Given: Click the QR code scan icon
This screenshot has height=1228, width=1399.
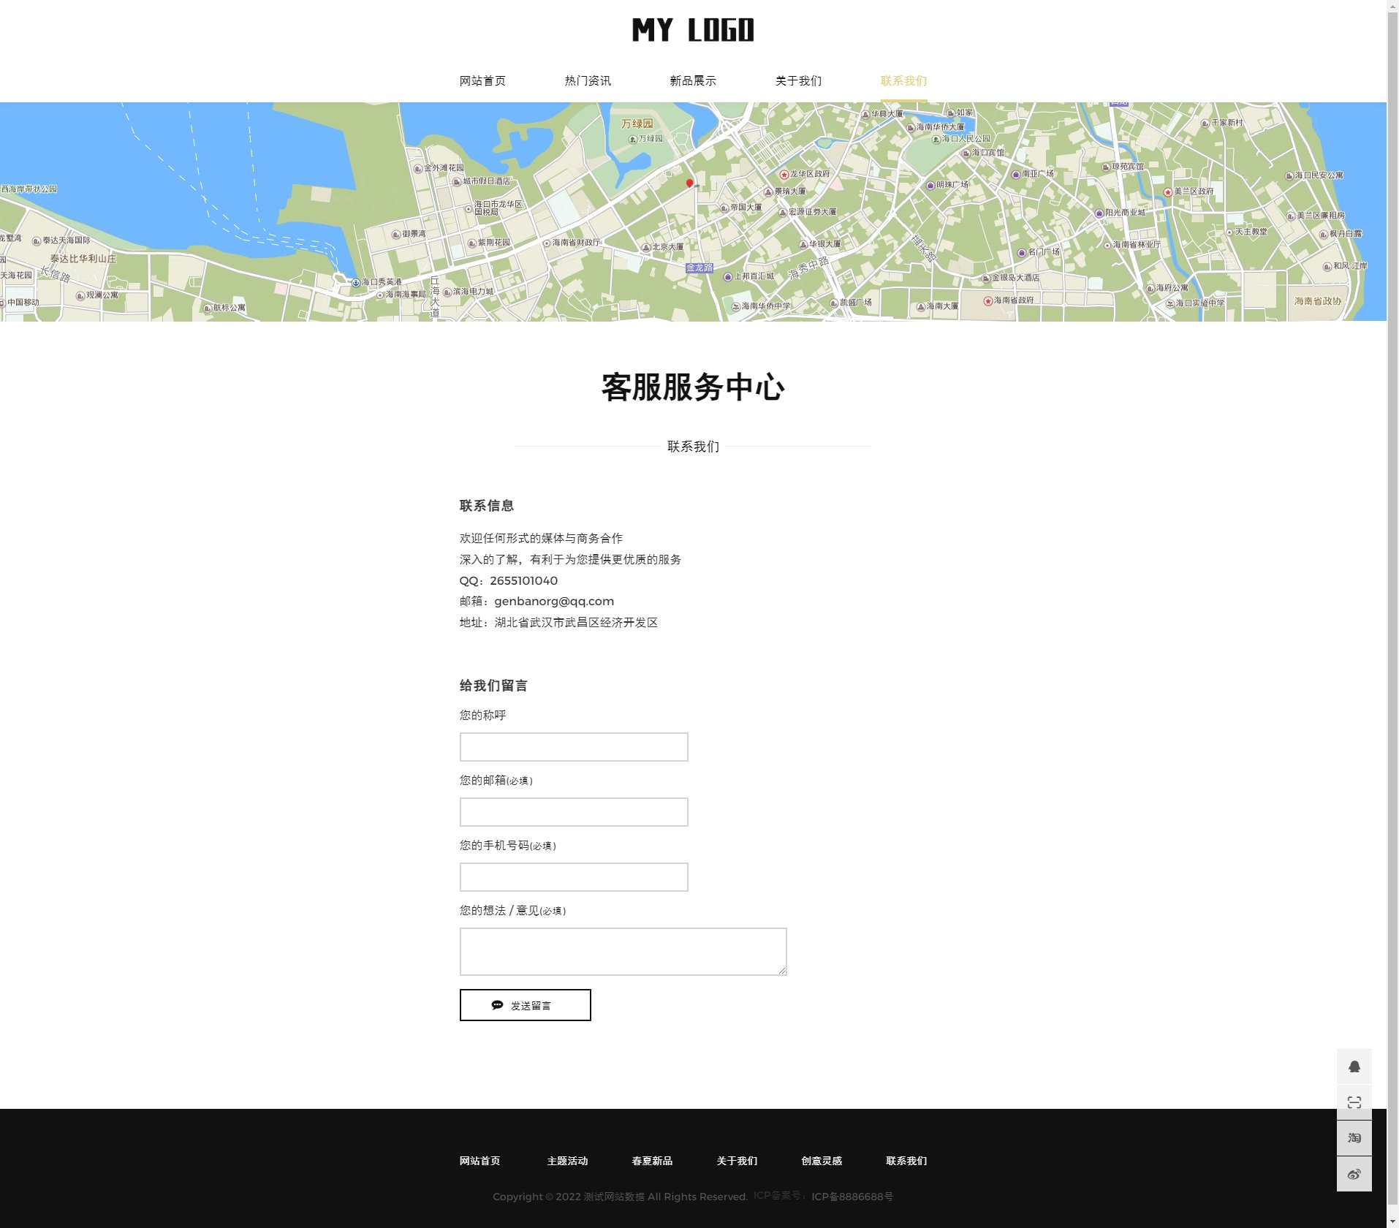Looking at the screenshot, I should pos(1354,1103).
